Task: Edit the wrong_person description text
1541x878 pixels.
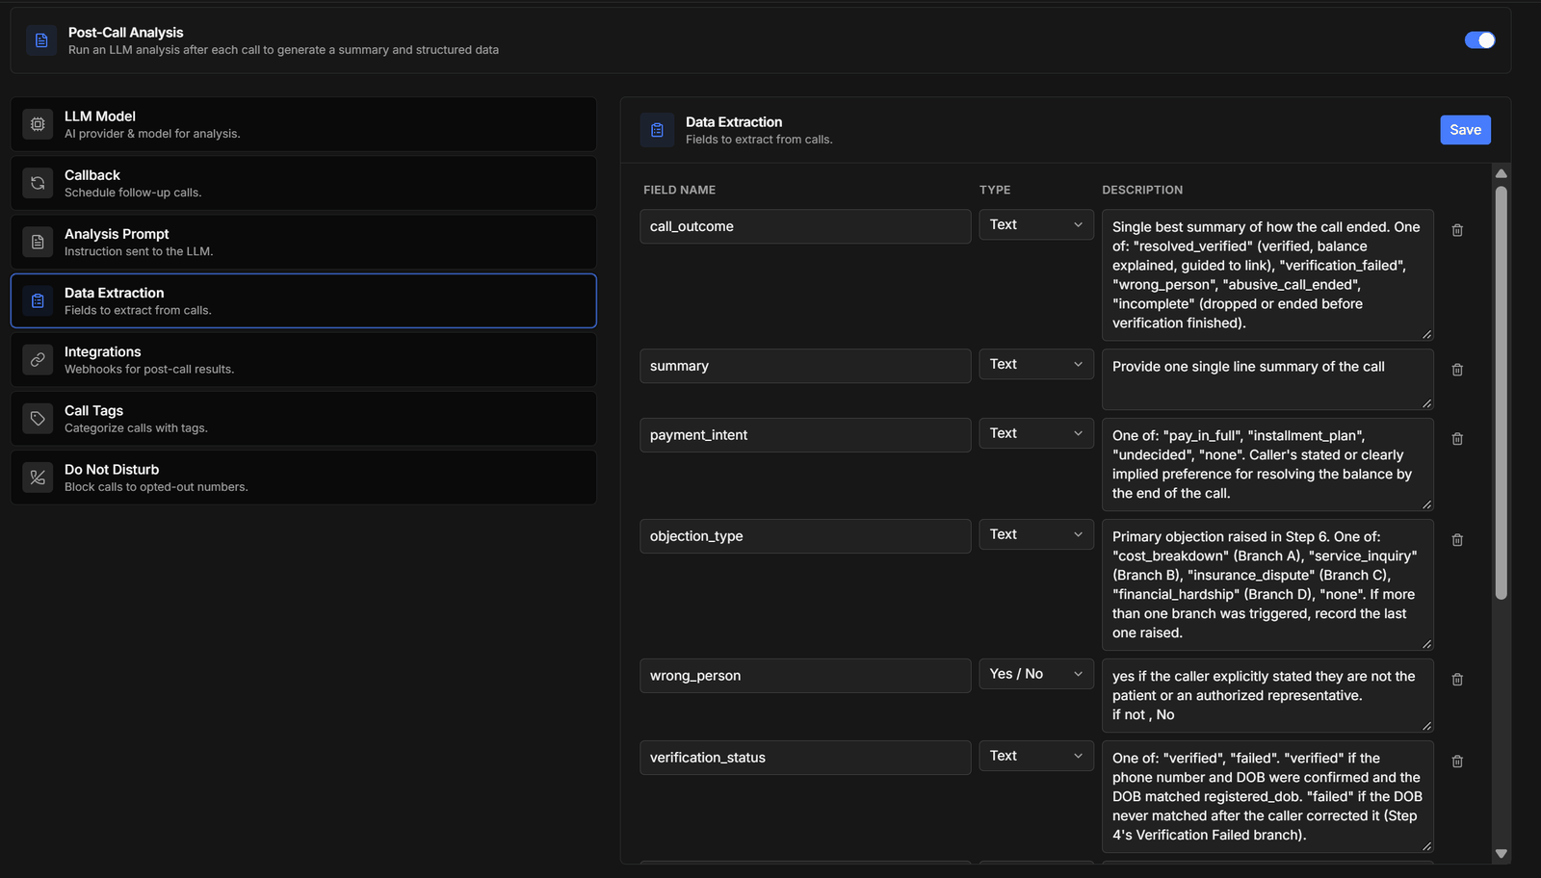Action: point(1267,696)
